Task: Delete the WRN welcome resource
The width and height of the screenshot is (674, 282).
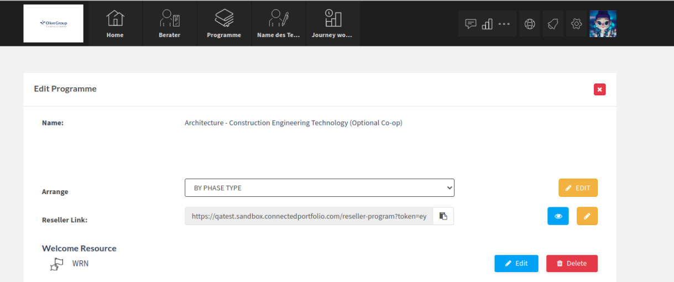Action: coord(572,264)
